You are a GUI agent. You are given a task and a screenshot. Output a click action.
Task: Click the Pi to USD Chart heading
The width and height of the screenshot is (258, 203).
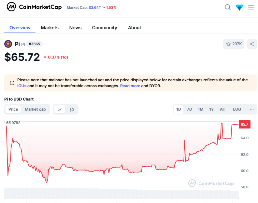(19, 99)
